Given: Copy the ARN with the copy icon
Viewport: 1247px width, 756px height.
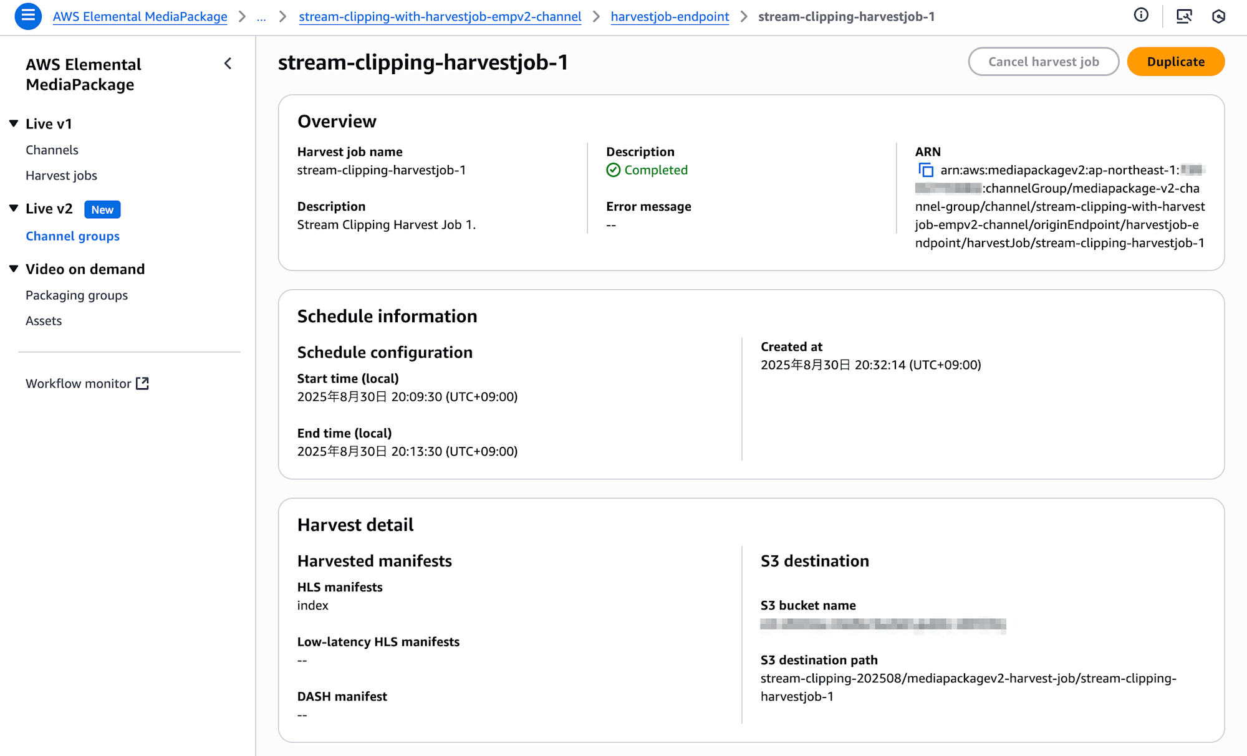Looking at the screenshot, I should [926, 170].
